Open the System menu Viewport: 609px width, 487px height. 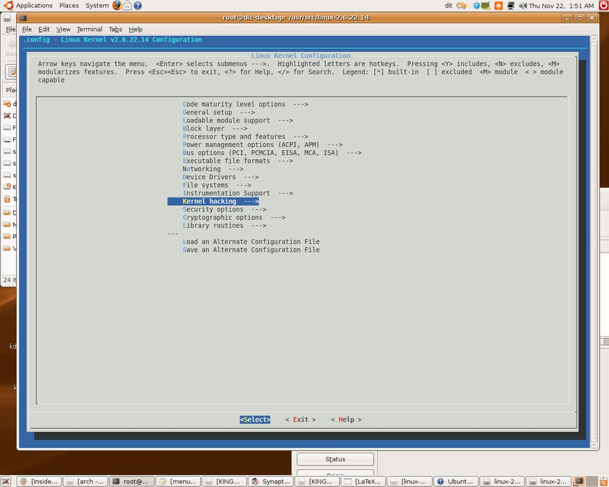97,5
